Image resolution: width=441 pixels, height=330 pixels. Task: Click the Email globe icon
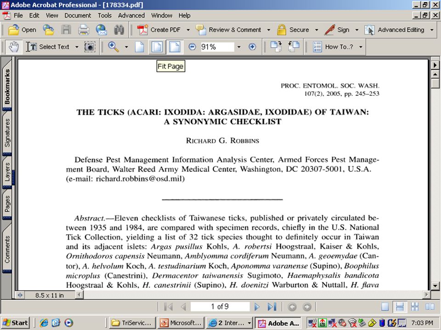(x=101, y=30)
